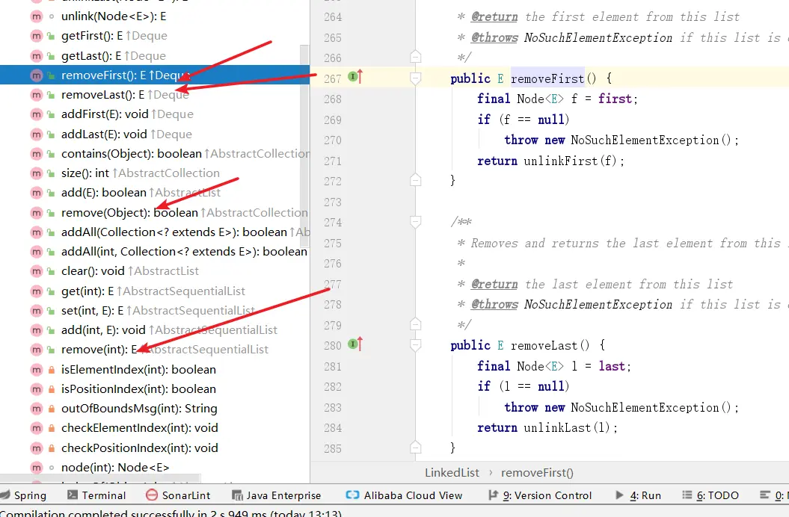
Task: Click line number 270 in the gutter
Action: [x=333, y=140]
